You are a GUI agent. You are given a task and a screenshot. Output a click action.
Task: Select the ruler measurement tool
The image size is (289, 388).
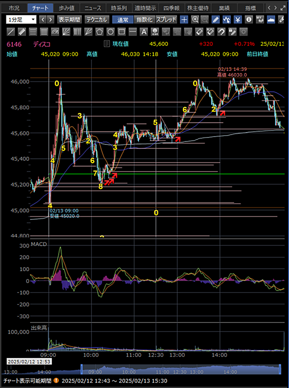coord(22,32)
